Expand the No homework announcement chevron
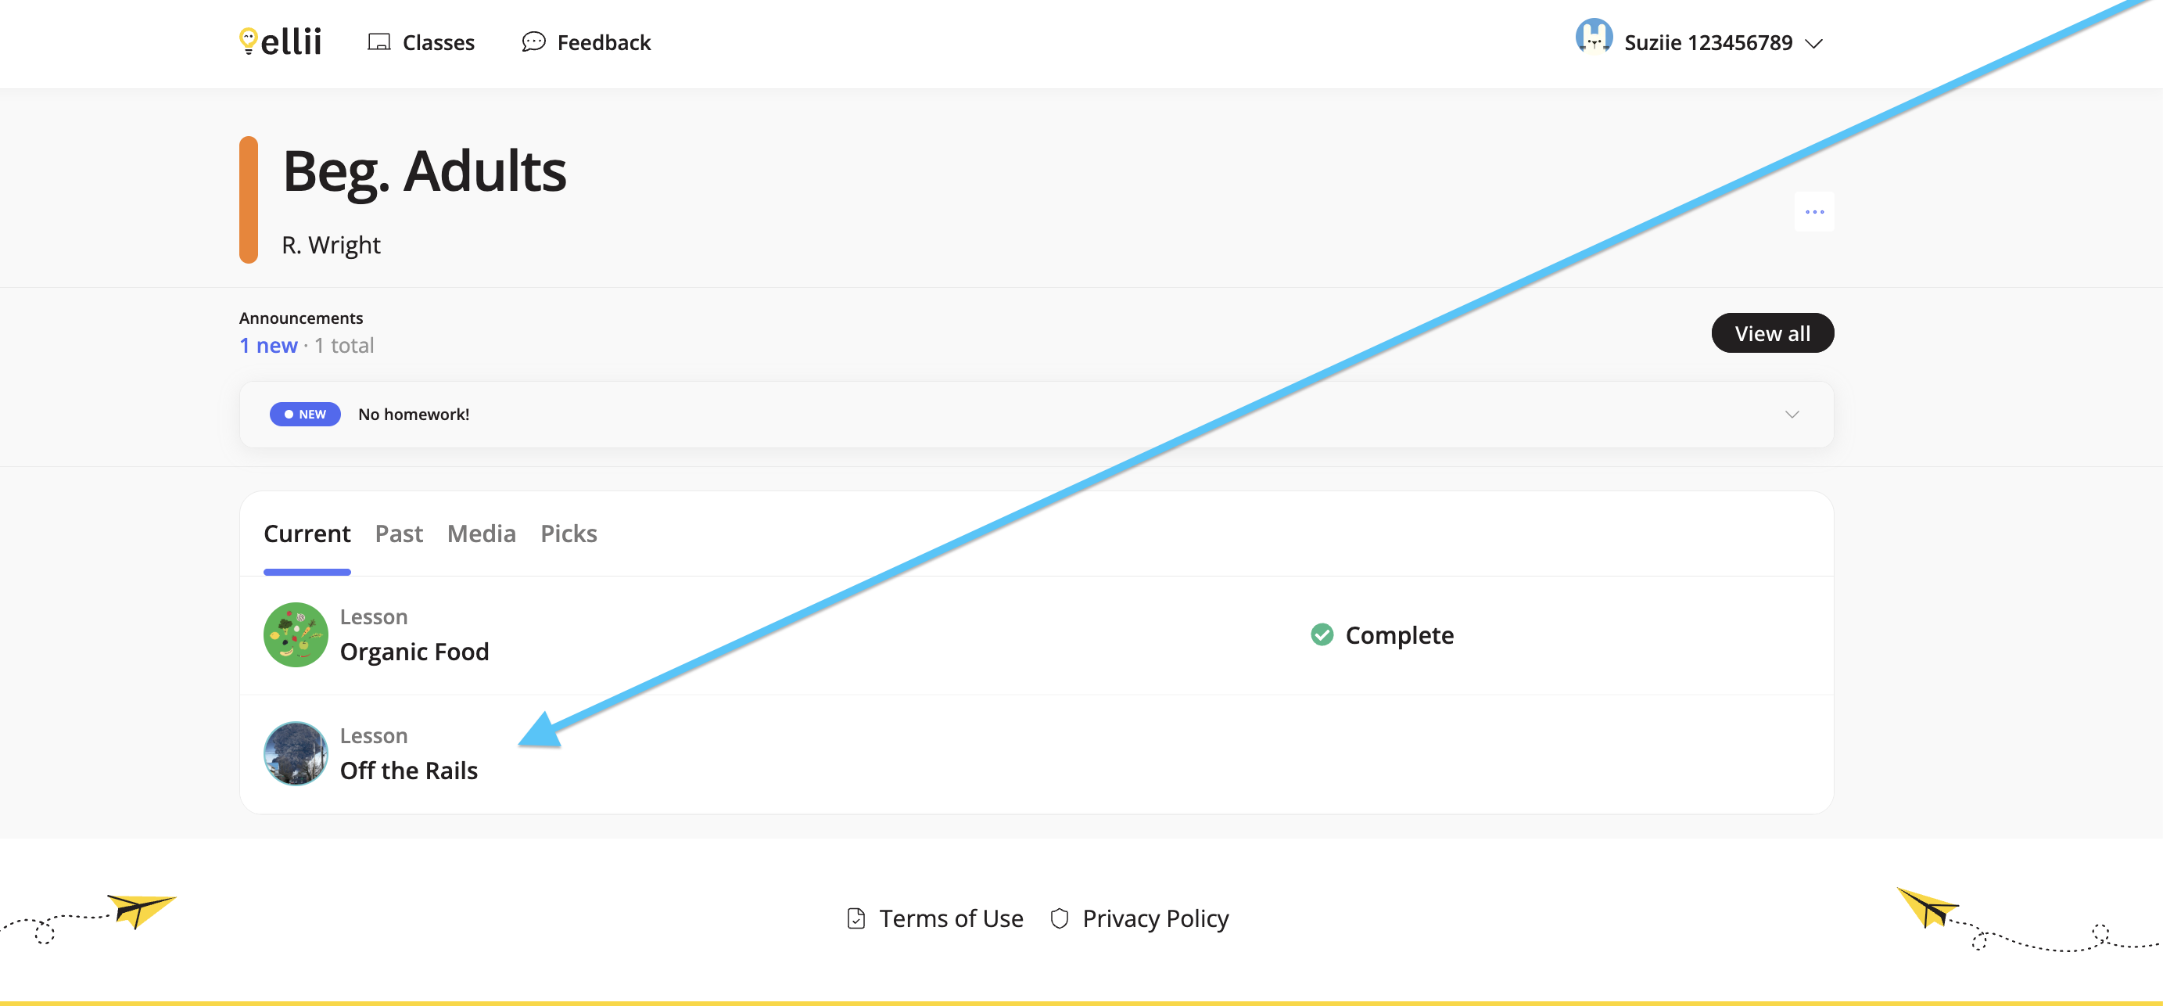 click(1792, 414)
